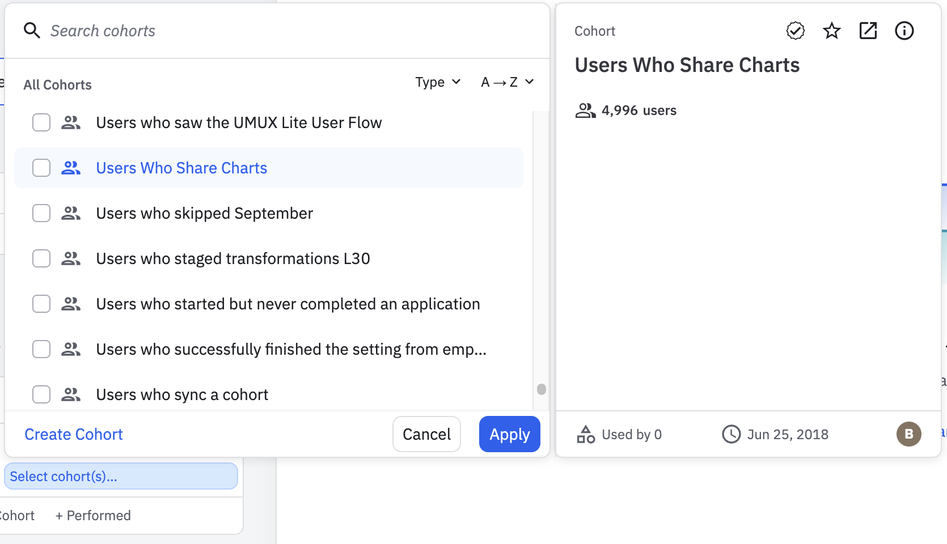Viewport: 947px width, 544px height.
Task: Open the Type filter dropdown
Action: (x=438, y=82)
